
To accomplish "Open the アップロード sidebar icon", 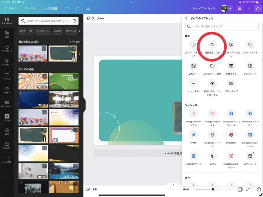I will click(7, 62).
